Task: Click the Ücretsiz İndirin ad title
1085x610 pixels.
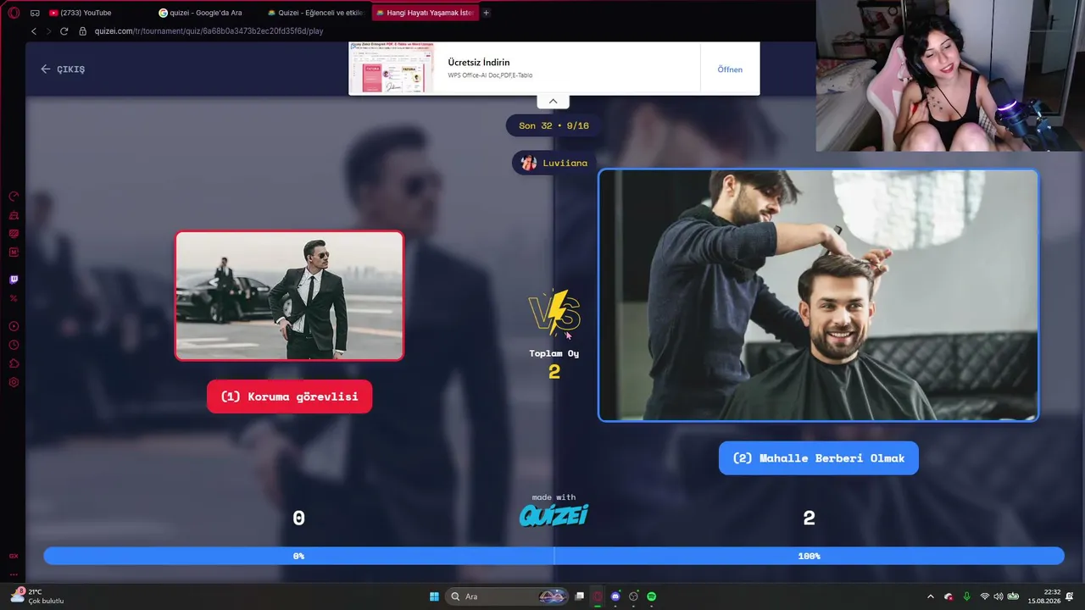Action: coord(479,63)
